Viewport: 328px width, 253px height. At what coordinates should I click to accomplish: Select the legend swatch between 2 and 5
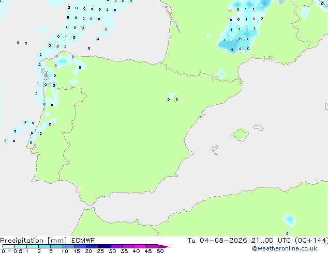pos(44,246)
